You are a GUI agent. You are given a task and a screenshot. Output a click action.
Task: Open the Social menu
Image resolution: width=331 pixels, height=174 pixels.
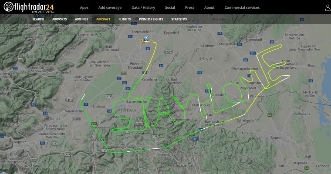(170, 7)
